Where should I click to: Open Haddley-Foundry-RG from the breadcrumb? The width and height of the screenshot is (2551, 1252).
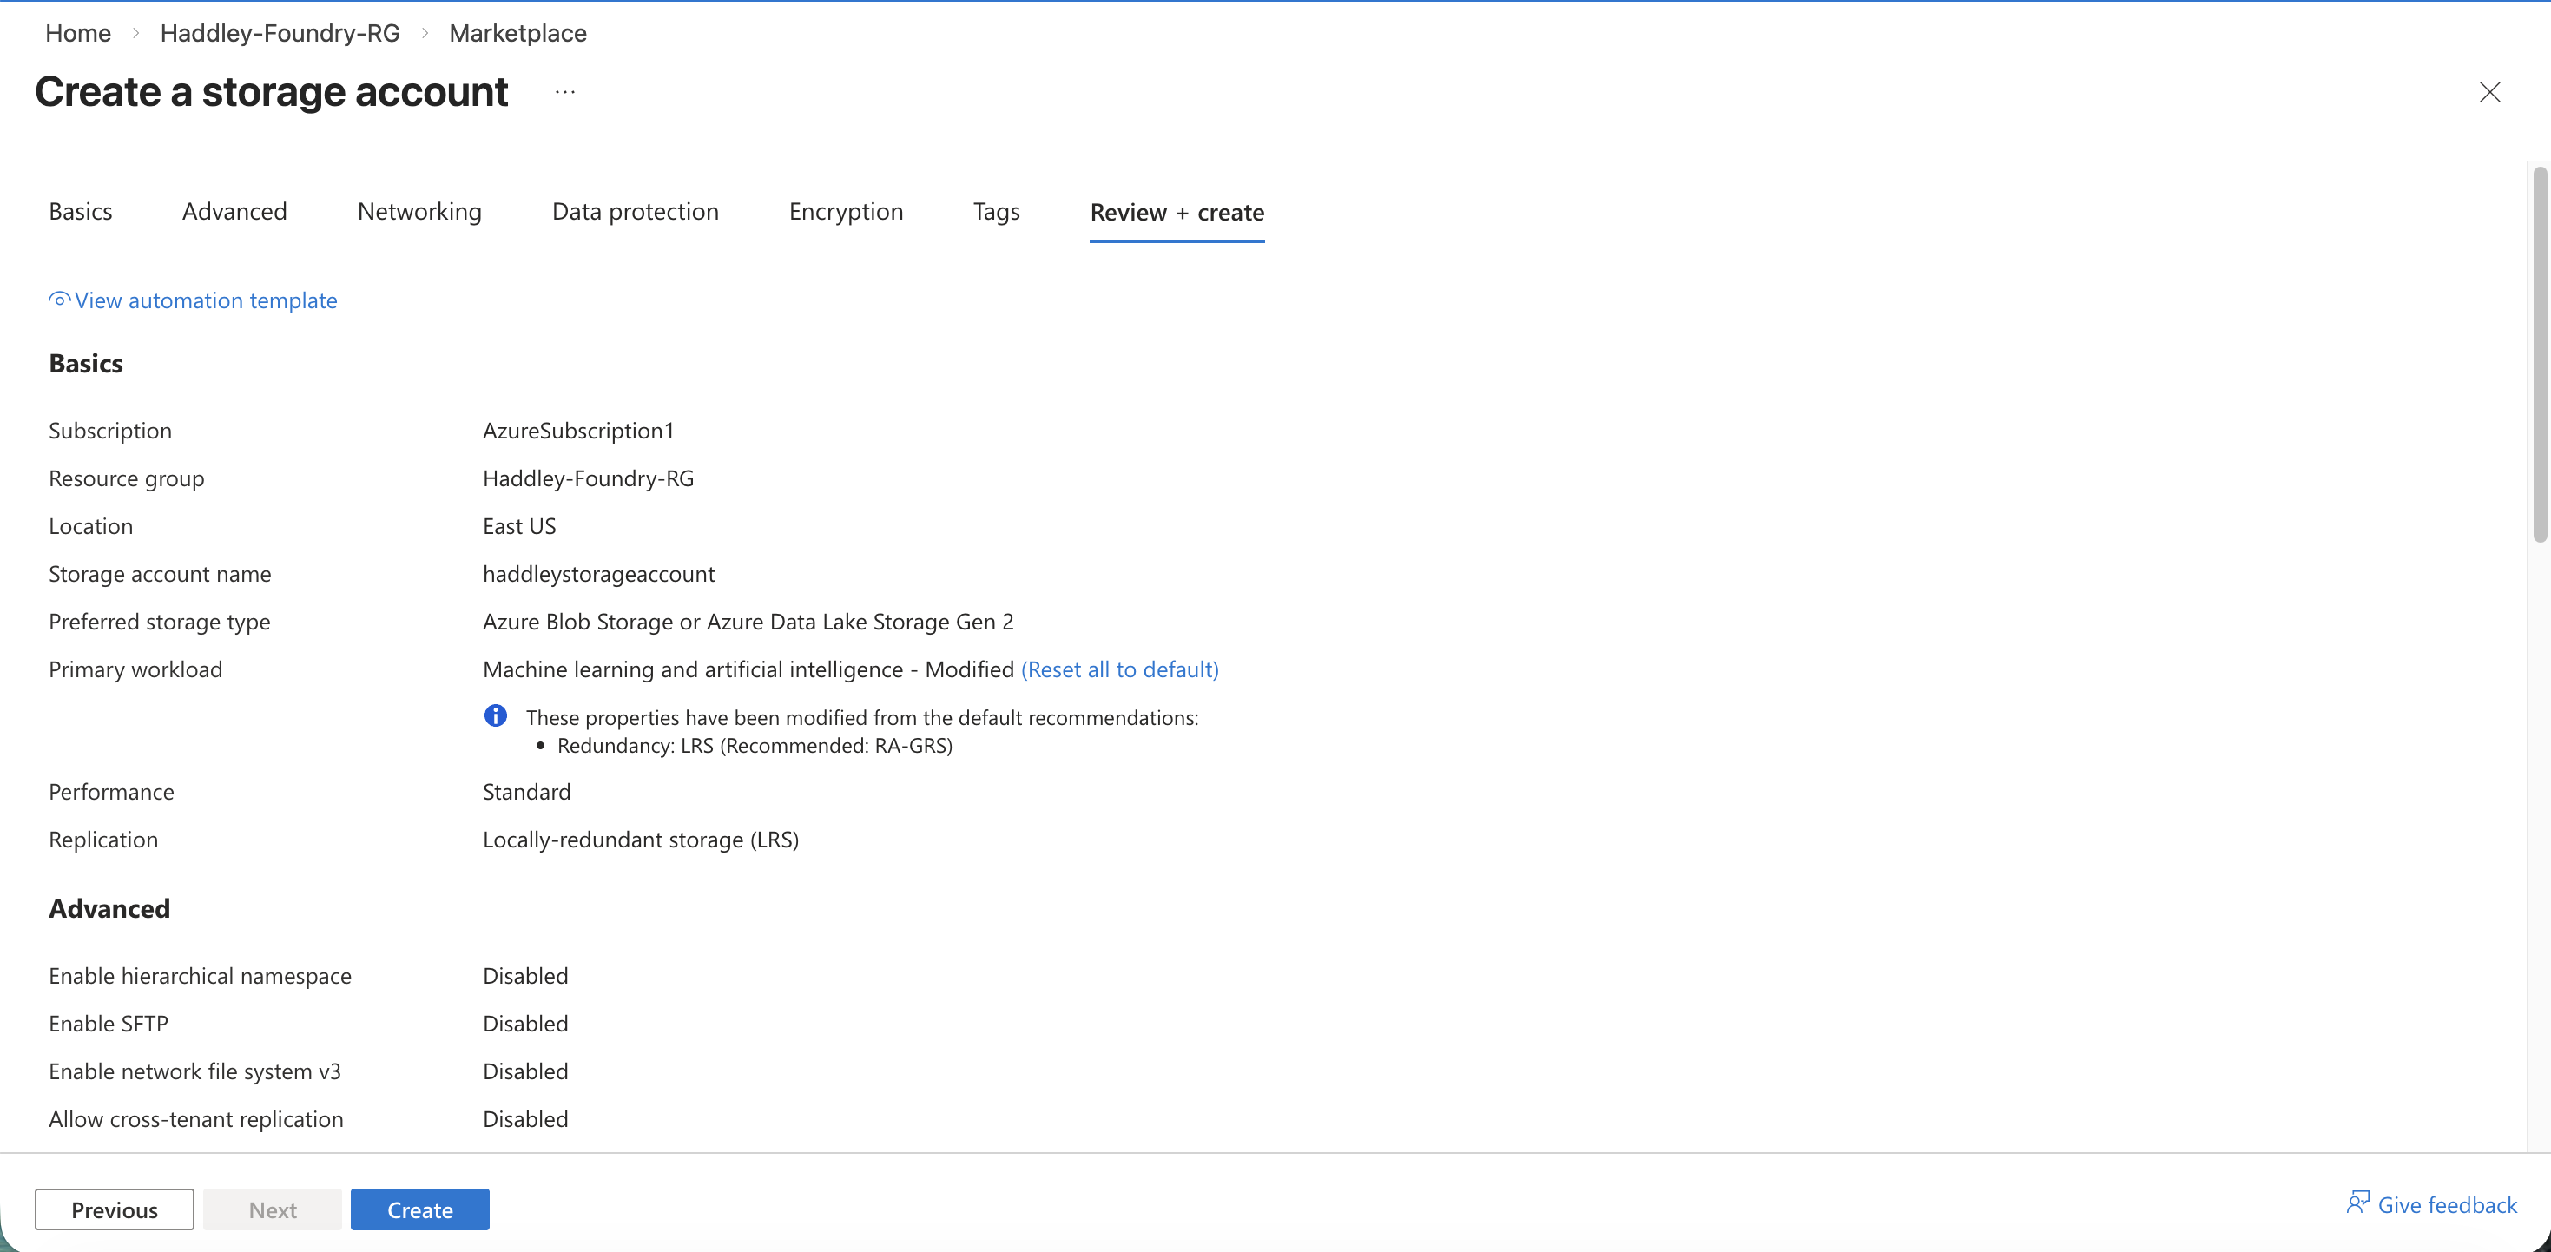[x=278, y=32]
